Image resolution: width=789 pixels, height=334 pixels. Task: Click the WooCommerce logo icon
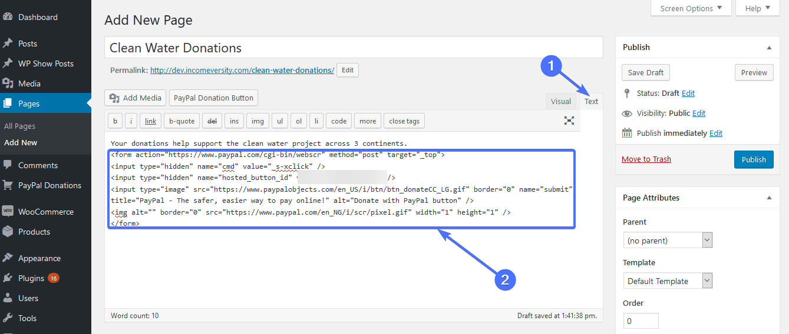pyautogui.click(x=8, y=212)
